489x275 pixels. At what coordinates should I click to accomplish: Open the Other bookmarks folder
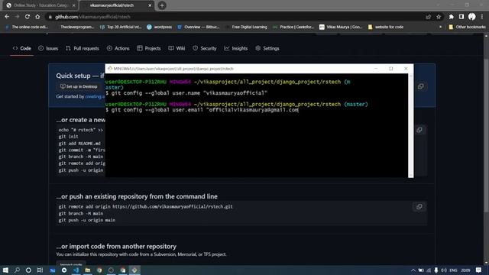[x=467, y=27]
